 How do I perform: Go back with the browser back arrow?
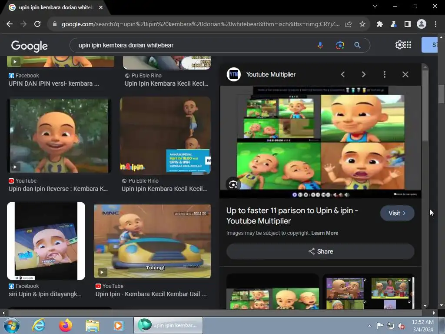pyautogui.click(x=10, y=24)
